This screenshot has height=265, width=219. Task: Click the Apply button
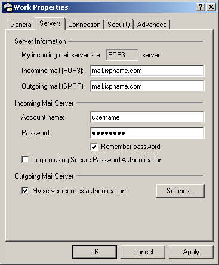191,252
